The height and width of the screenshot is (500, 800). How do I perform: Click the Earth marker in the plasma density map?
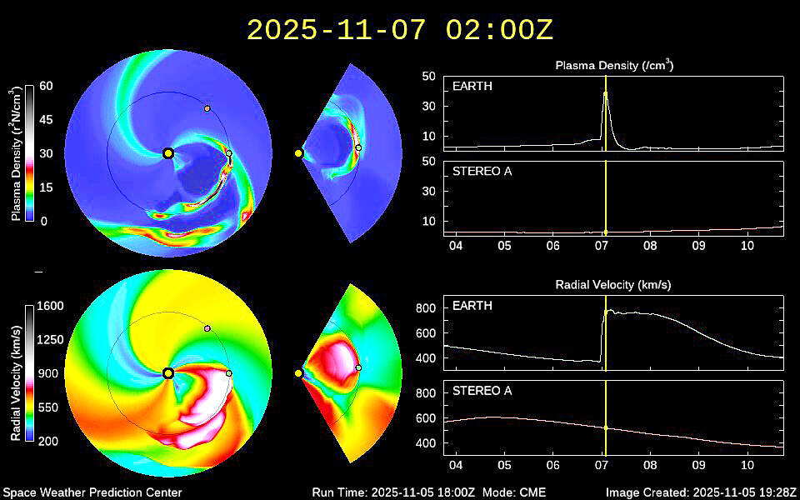point(229,153)
